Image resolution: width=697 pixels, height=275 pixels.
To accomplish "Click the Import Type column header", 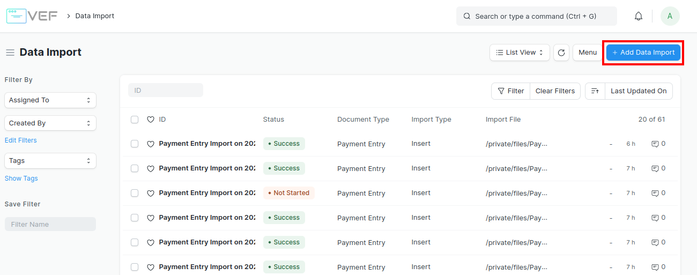I will 431,120.
